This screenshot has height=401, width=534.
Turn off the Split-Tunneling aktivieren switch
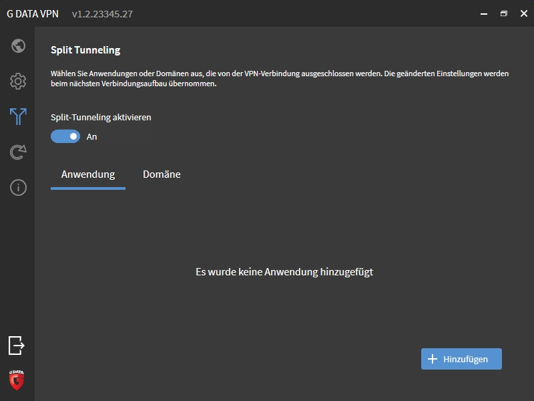(x=65, y=136)
